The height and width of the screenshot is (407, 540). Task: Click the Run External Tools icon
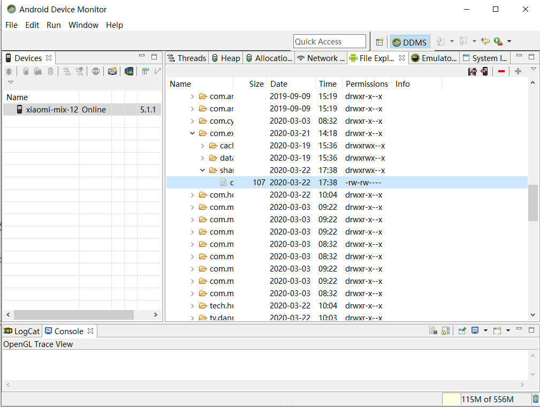click(x=498, y=41)
